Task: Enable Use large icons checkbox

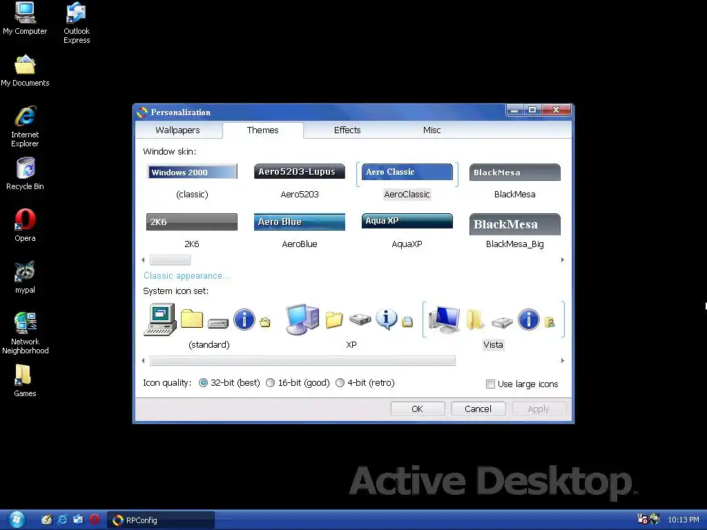Action: click(x=490, y=384)
